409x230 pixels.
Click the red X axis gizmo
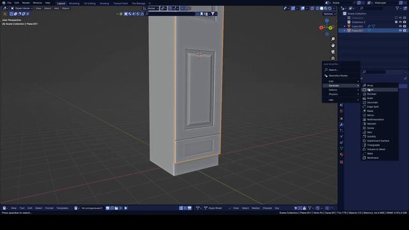point(321,27)
